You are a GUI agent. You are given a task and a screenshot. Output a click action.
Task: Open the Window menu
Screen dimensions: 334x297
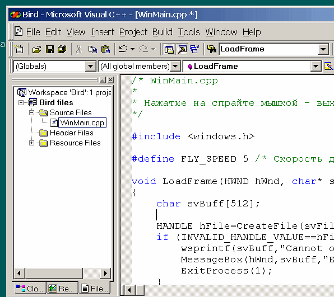tap(221, 32)
